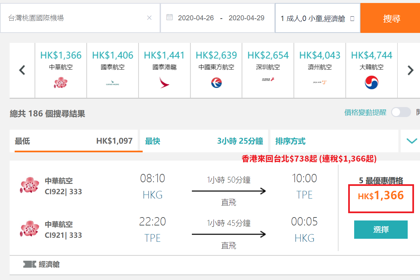Image resolution: width=420 pixels, height=280 pixels.
Task: Click the flight number CI922| 333
Action: [63, 192]
